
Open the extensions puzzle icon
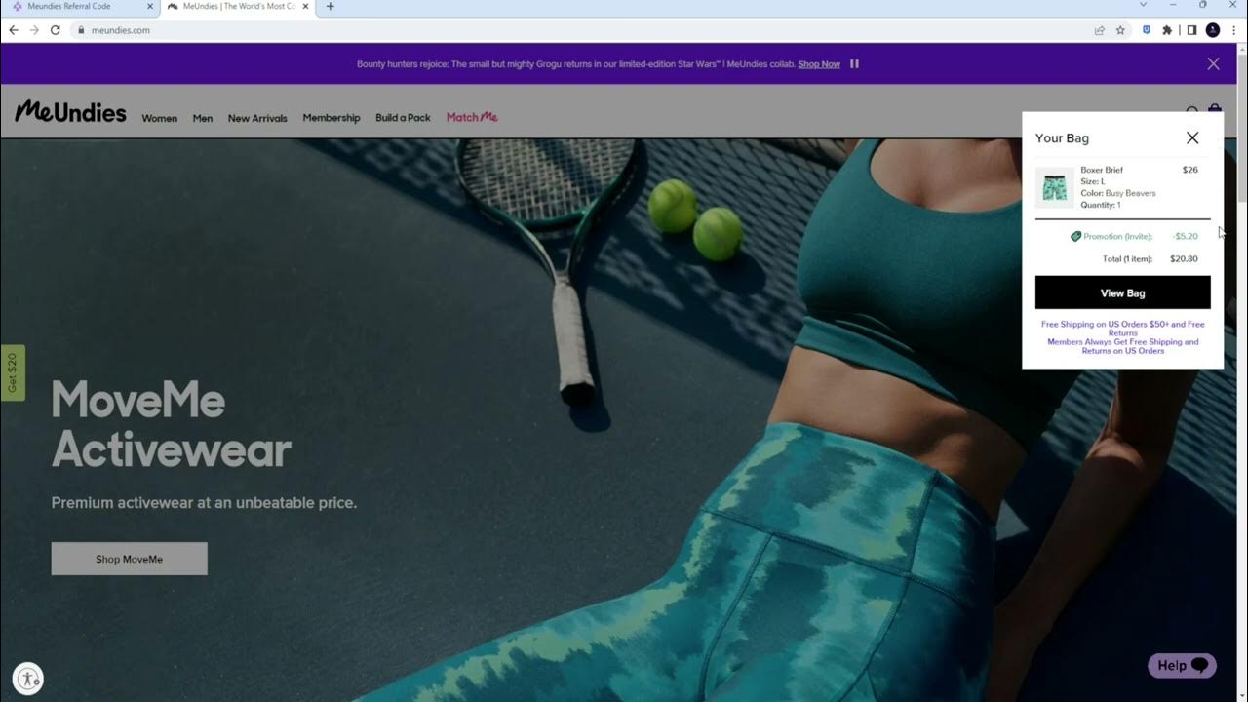pos(1167,30)
